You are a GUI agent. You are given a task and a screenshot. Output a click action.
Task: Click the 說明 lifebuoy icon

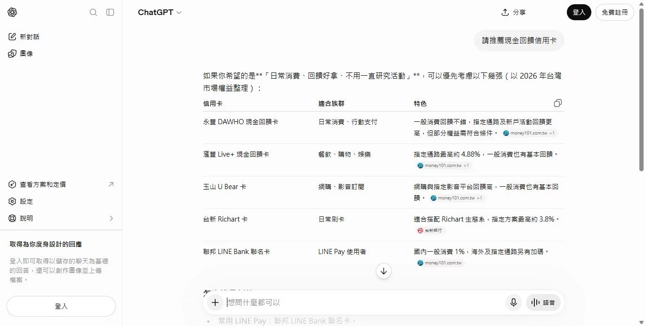13,218
